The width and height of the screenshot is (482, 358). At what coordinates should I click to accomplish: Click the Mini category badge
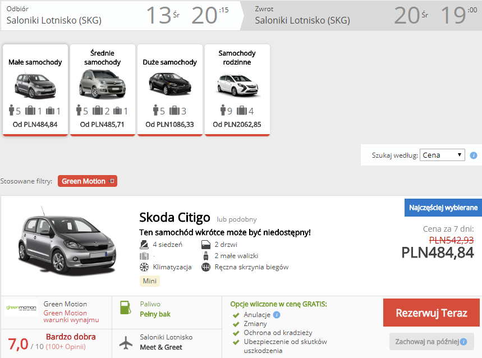[150, 281]
